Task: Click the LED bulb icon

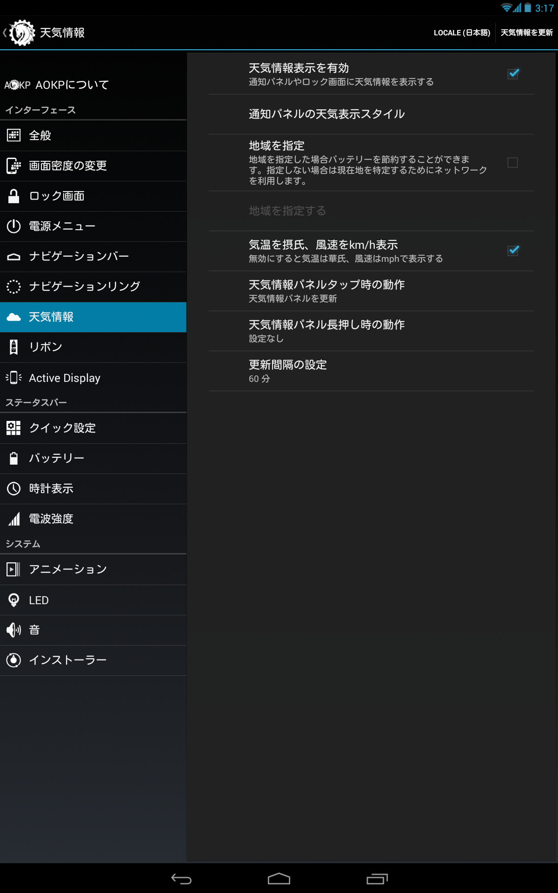Action: [14, 600]
